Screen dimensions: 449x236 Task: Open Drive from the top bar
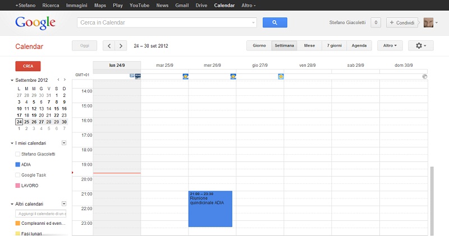click(201, 5)
